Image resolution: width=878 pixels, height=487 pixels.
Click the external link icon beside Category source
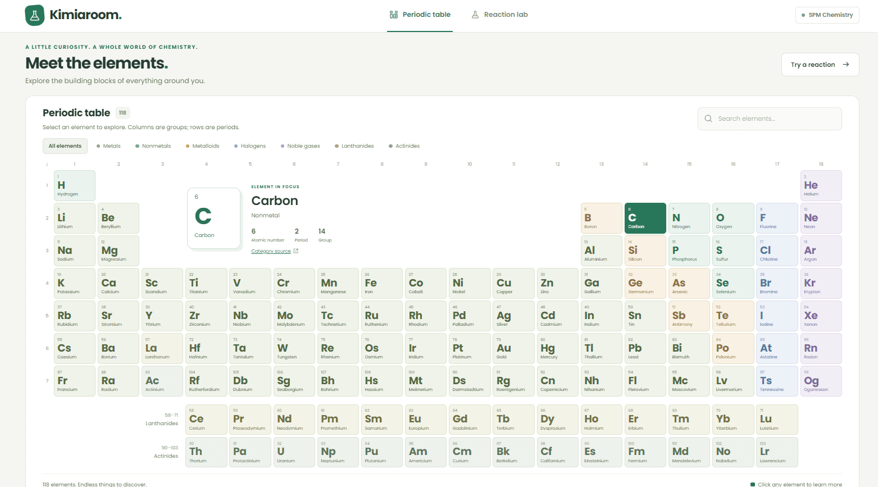(x=296, y=251)
